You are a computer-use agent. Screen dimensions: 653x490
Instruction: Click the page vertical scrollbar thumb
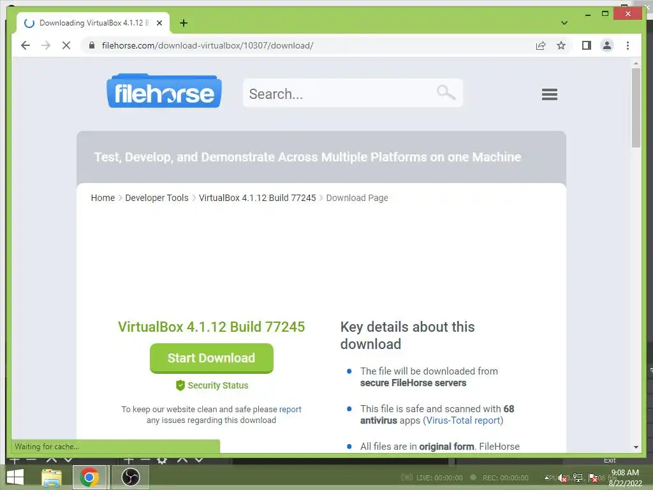636,107
